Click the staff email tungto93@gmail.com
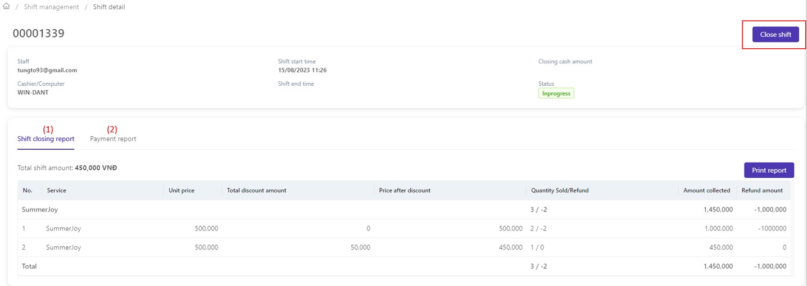This screenshot has height=286, width=807. point(47,71)
